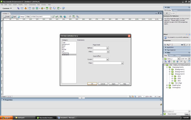Click the Refresh Design View icon

[x=70, y=17]
